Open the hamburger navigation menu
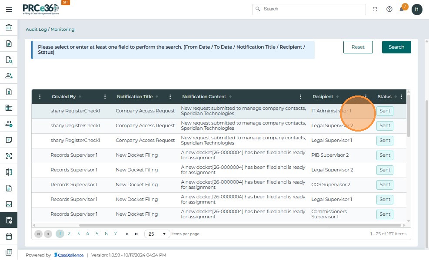429x260 pixels. (x=9, y=10)
